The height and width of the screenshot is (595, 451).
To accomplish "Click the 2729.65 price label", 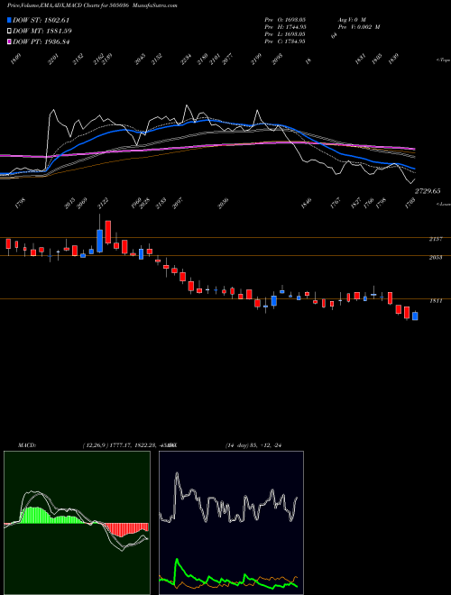I will click(427, 191).
